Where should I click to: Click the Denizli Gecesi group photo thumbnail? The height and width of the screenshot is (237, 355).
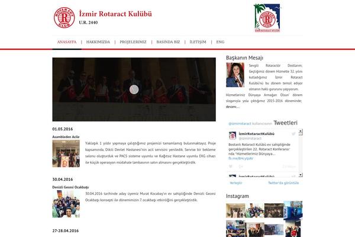[66, 204]
